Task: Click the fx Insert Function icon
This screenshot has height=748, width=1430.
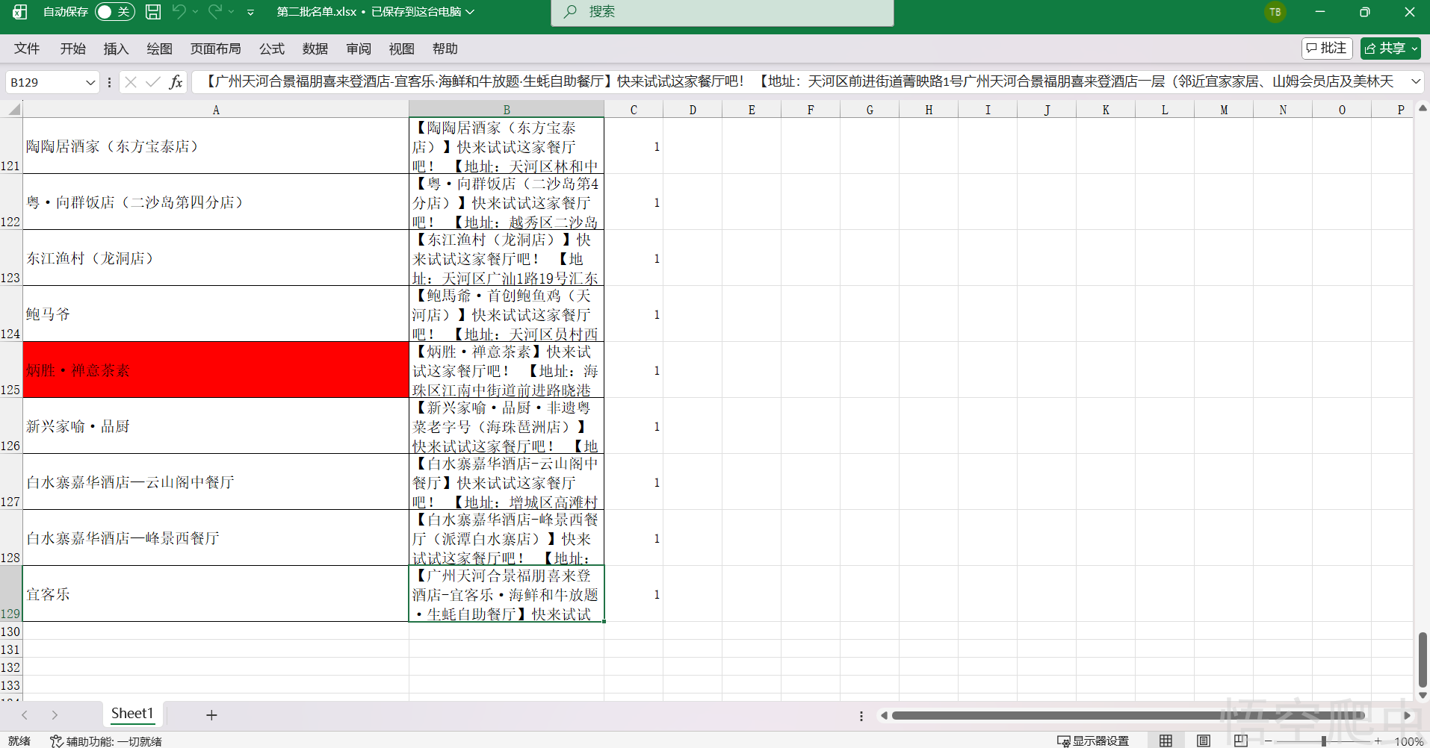Action: point(176,82)
